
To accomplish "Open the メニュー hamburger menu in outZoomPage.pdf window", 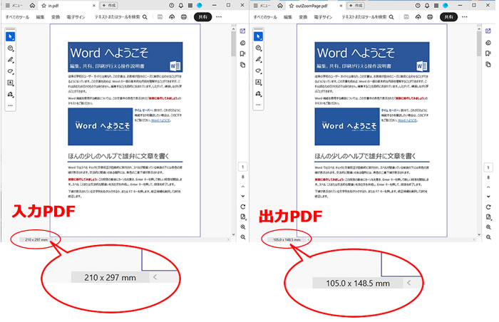I will tap(262, 6).
